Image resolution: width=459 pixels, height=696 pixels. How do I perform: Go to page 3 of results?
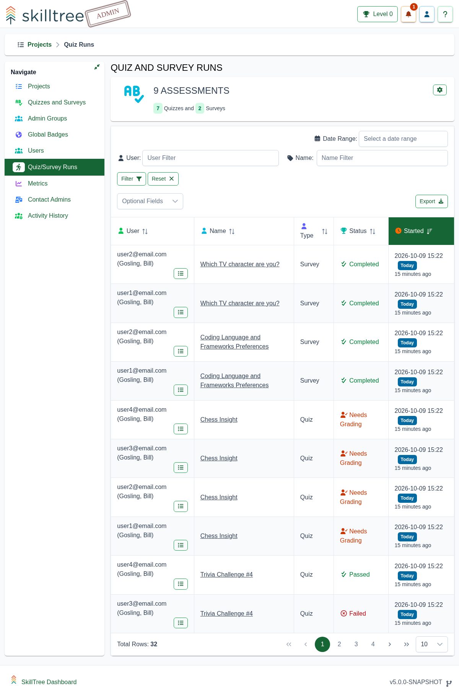tap(356, 644)
